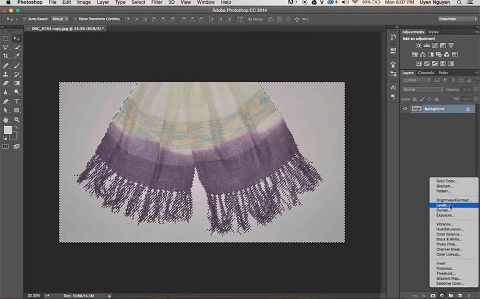480x299 pixels.
Task: Toggle layer filtering switch in Layers panel
Action: point(477,80)
